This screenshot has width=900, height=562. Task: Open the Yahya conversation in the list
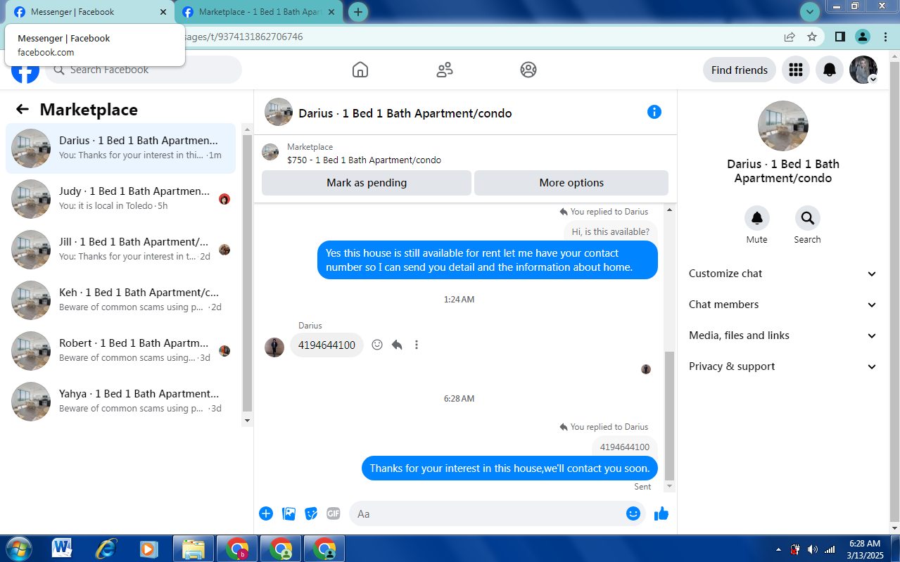pos(120,402)
